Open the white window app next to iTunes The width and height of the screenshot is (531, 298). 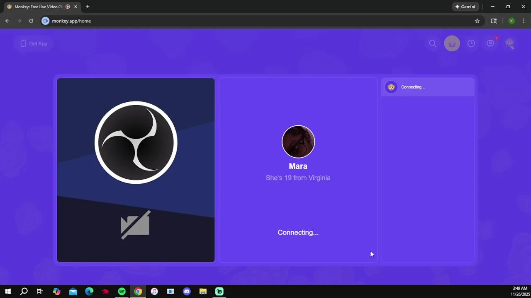coord(171,291)
